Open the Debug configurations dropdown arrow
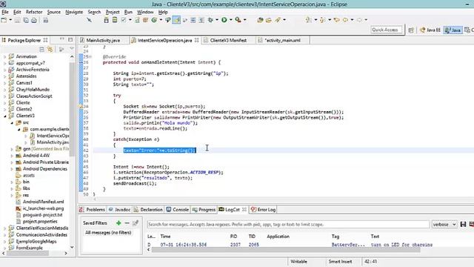The image size is (474, 267). click(x=217, y=20)
